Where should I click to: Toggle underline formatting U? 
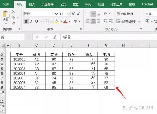click(x=37, y=21)
